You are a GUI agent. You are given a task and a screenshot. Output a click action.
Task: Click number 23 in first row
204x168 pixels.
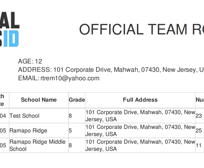(x=199, y=116)
